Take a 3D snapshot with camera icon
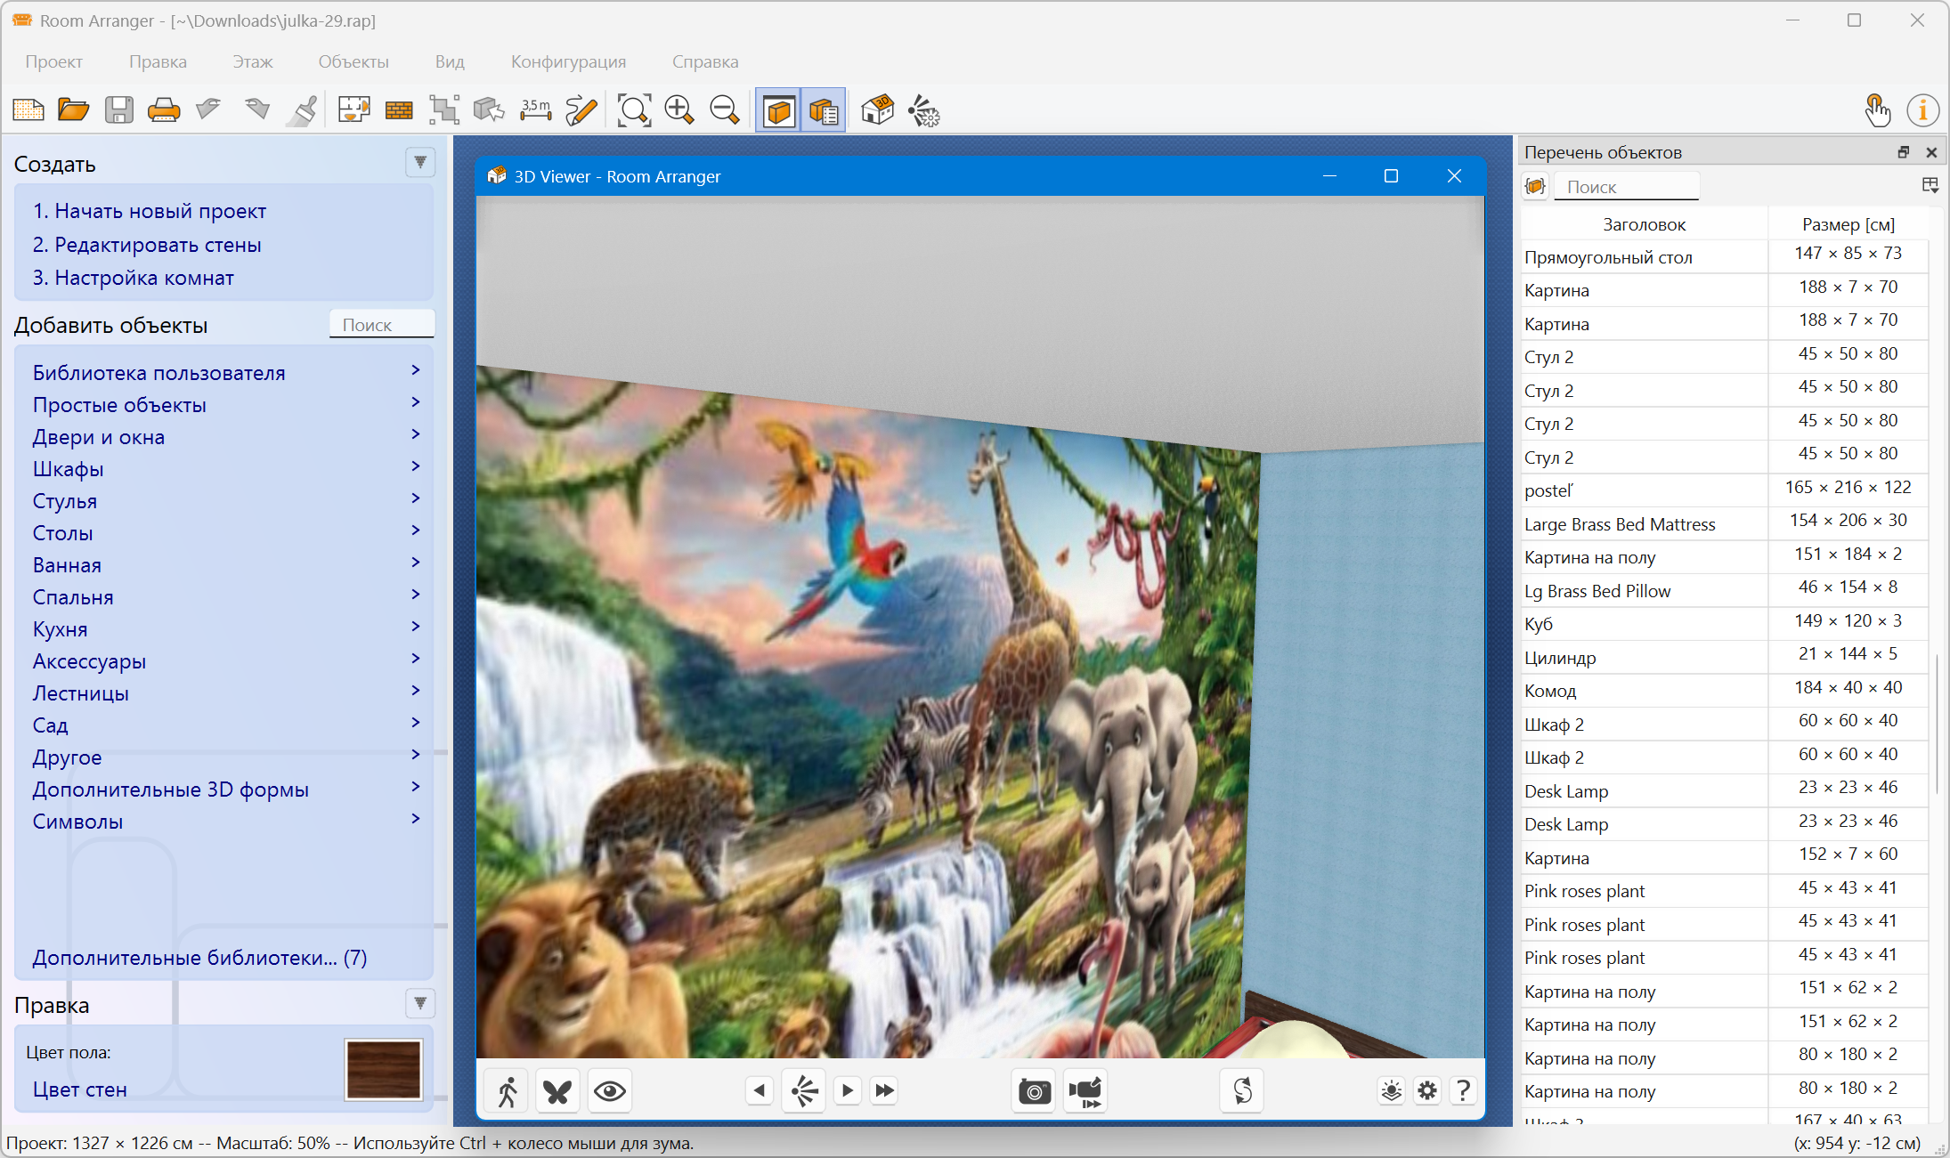 click(x=1034, y=1090)
